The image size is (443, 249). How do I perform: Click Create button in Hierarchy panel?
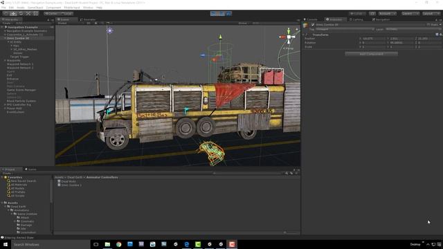click(x=7, y=23)
